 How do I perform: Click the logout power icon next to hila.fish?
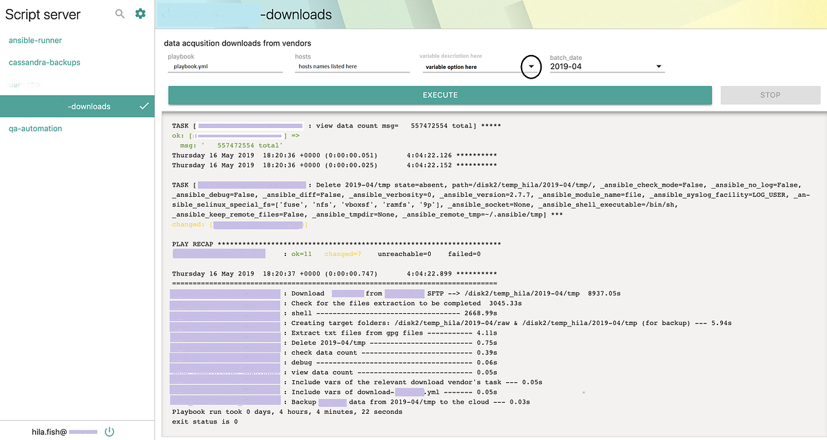[x=109, y=431]
